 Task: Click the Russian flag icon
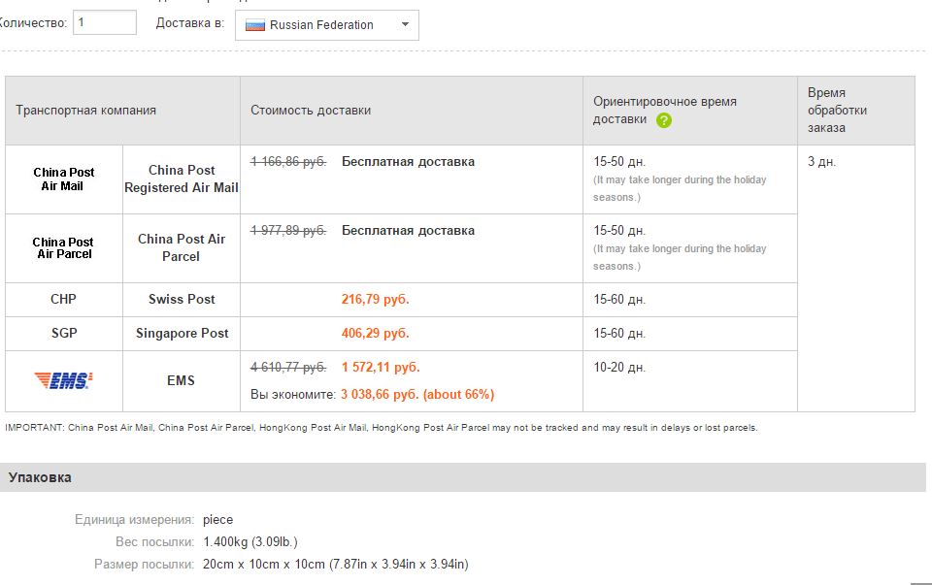(255, 25)
